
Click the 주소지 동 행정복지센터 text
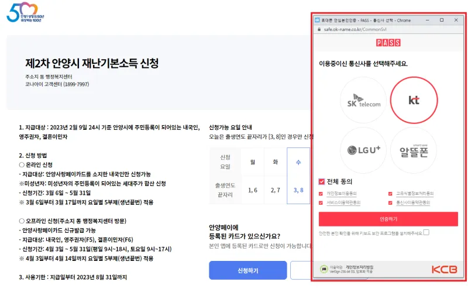49,77
